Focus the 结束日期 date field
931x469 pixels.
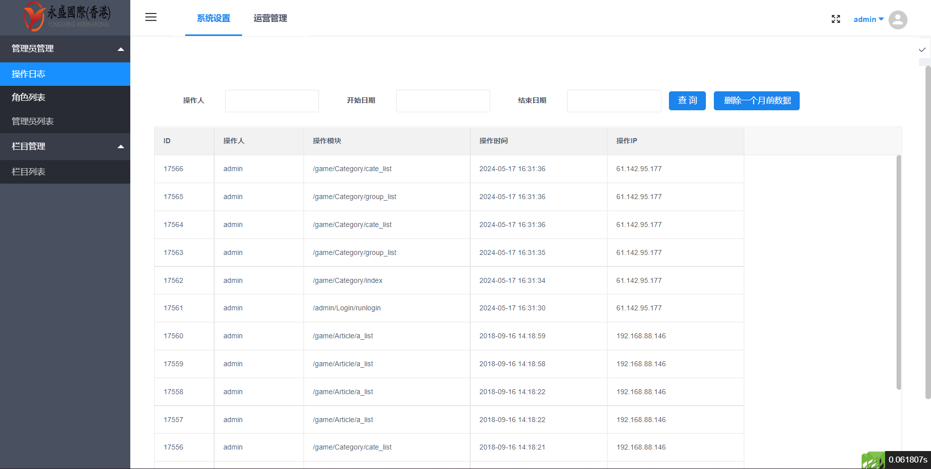614,101
